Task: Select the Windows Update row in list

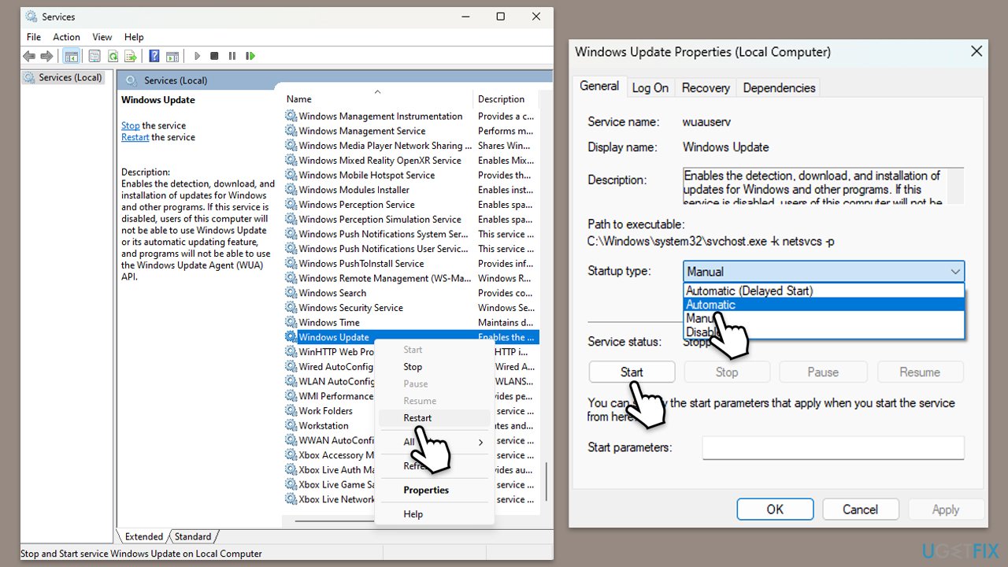Action: coord(410,337)
